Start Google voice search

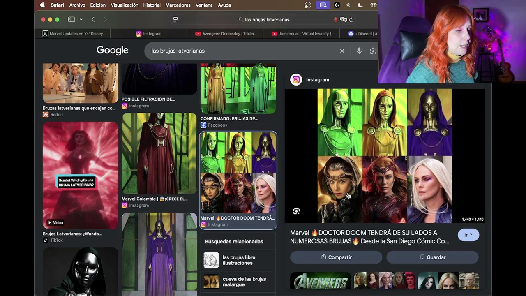pyautogui.click(x=359, y=51)
